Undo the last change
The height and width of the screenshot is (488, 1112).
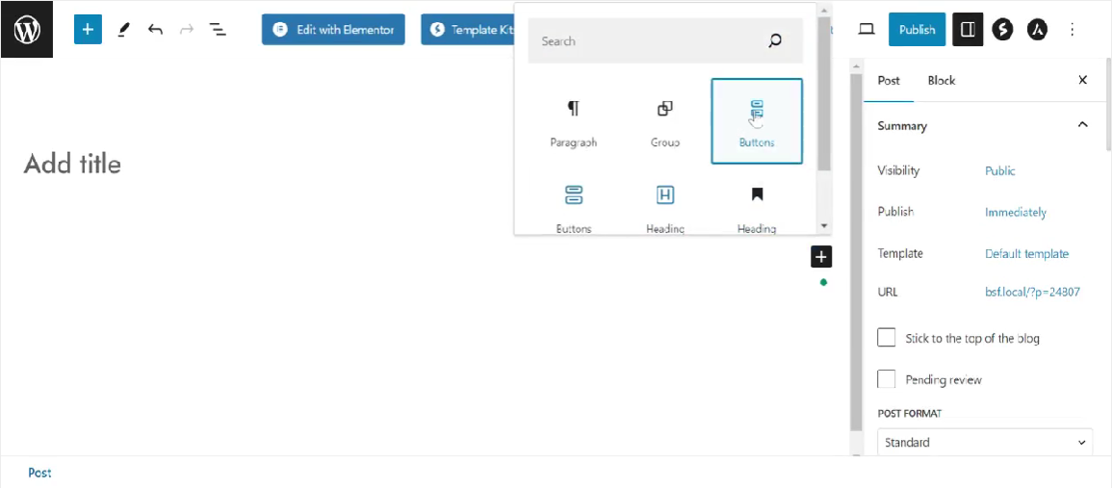[155, 30]
